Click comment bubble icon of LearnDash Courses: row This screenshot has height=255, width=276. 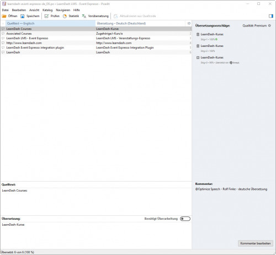3,29
